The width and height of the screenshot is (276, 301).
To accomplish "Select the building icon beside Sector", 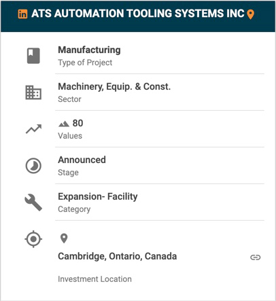I will (x=33, y=92).
